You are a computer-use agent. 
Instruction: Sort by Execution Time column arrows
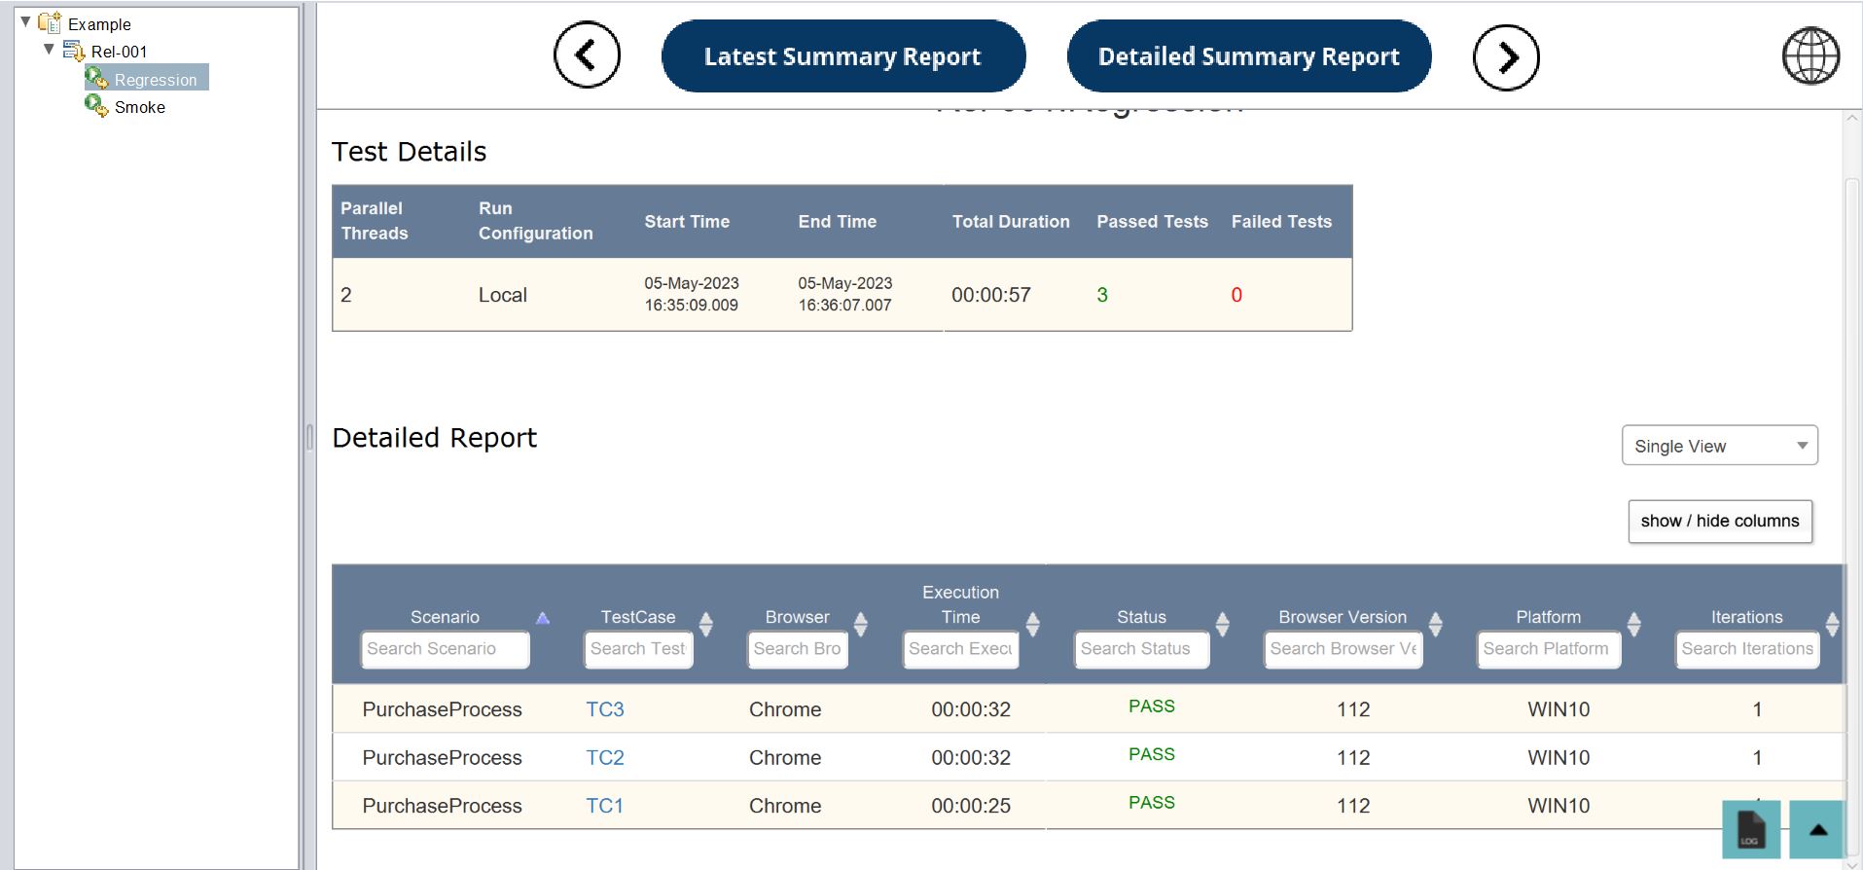coord(1033,624)
